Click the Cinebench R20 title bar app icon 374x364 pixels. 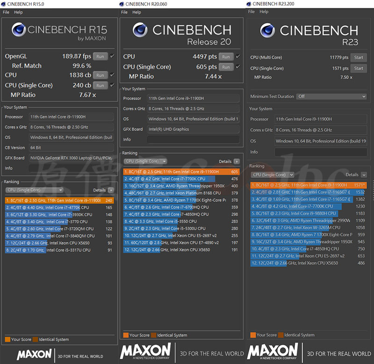(x=122, y=4)
